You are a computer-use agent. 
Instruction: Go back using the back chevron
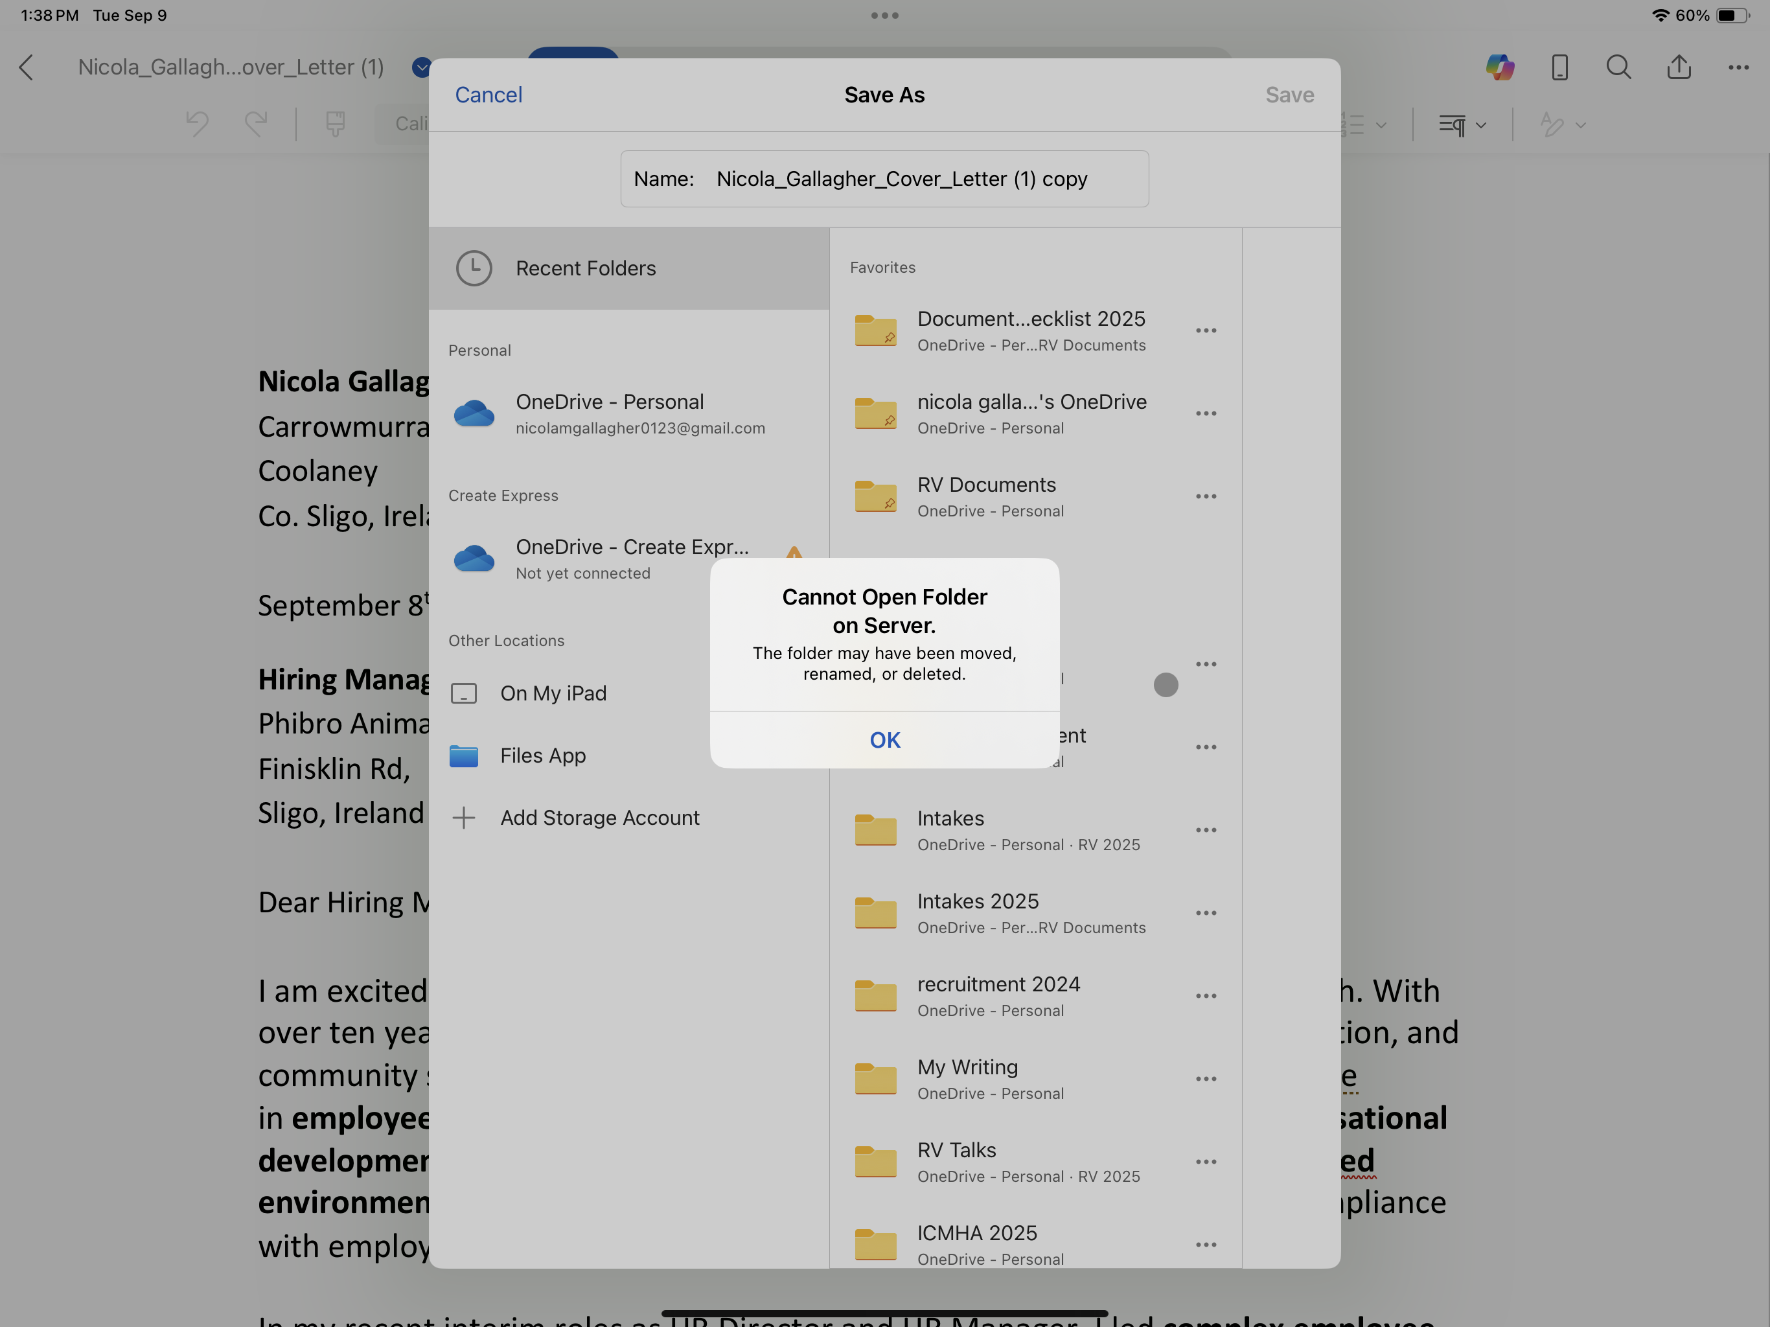point(27,67)
